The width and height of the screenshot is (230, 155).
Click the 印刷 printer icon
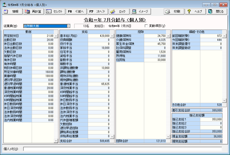click(168, 12)
